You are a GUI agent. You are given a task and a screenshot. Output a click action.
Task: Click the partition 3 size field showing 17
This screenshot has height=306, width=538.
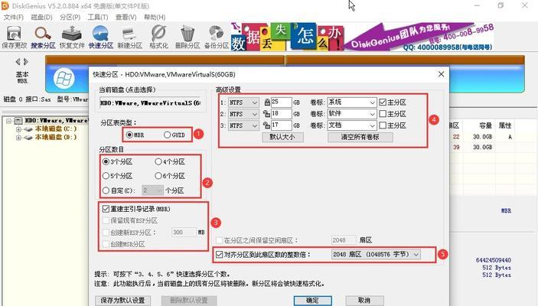coord(282,125)
